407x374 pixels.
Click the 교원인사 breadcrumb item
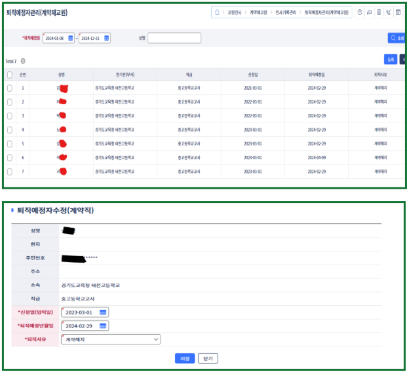pyautogui.click(x=235, y=12)
